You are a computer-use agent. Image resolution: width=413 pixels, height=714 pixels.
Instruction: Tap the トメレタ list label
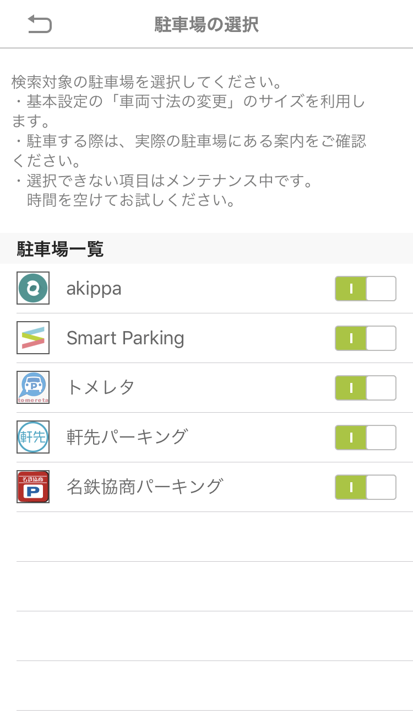tap(101, 387)
